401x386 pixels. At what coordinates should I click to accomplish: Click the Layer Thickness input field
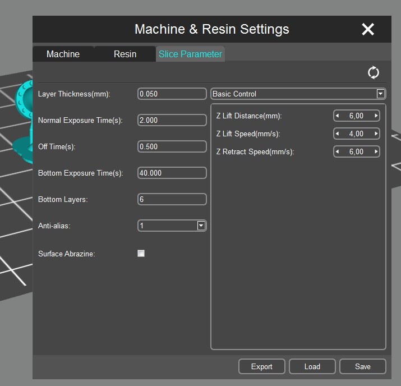[172, 94]
